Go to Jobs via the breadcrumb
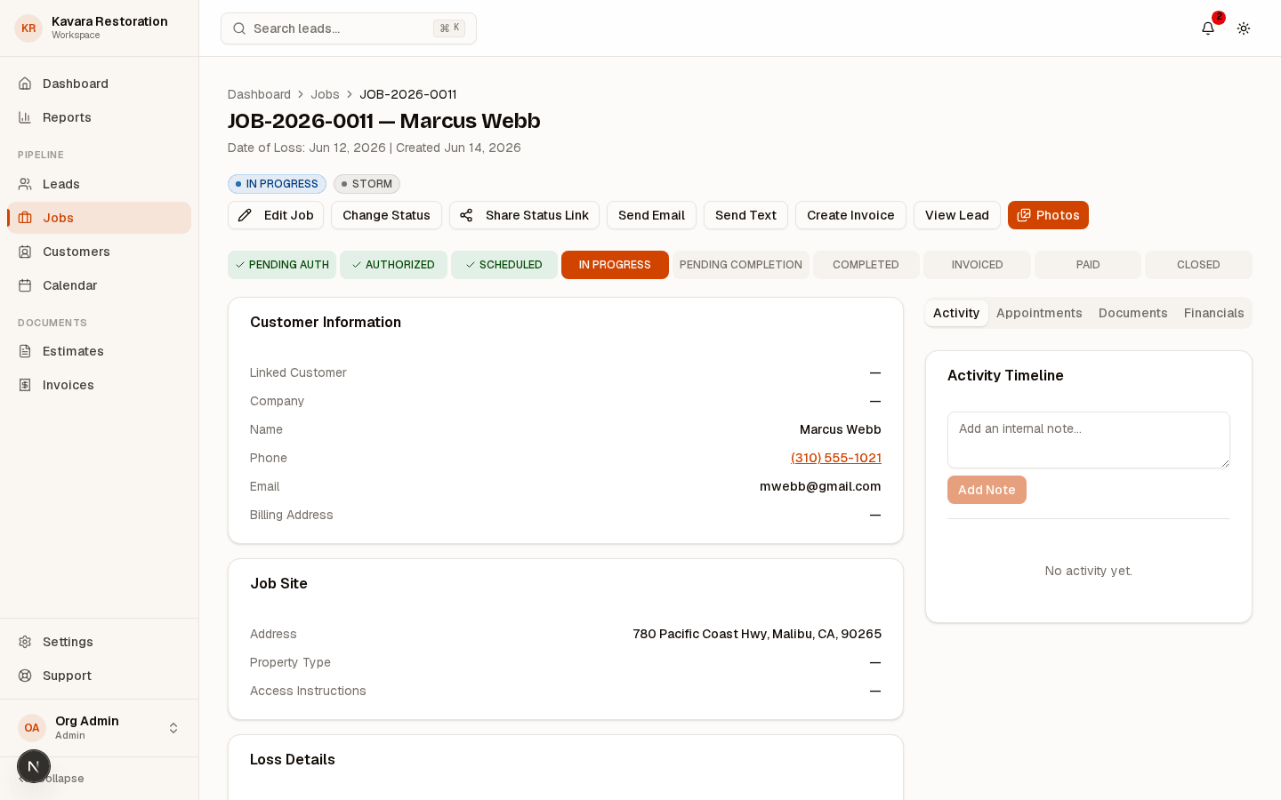Image resolution: width=1281 pixels, height=800 pixels. (x=325, y=94)
